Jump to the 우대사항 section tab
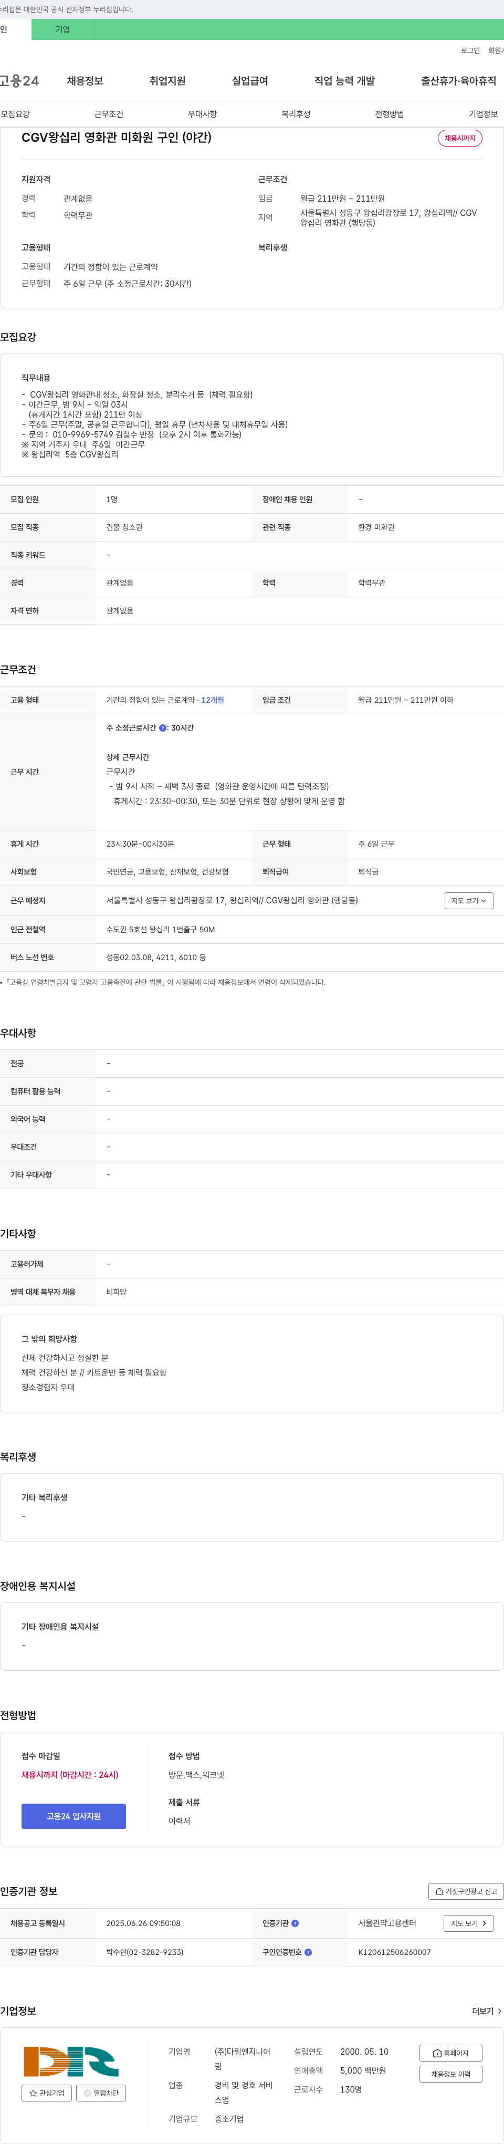 click(x=202, y=114)
